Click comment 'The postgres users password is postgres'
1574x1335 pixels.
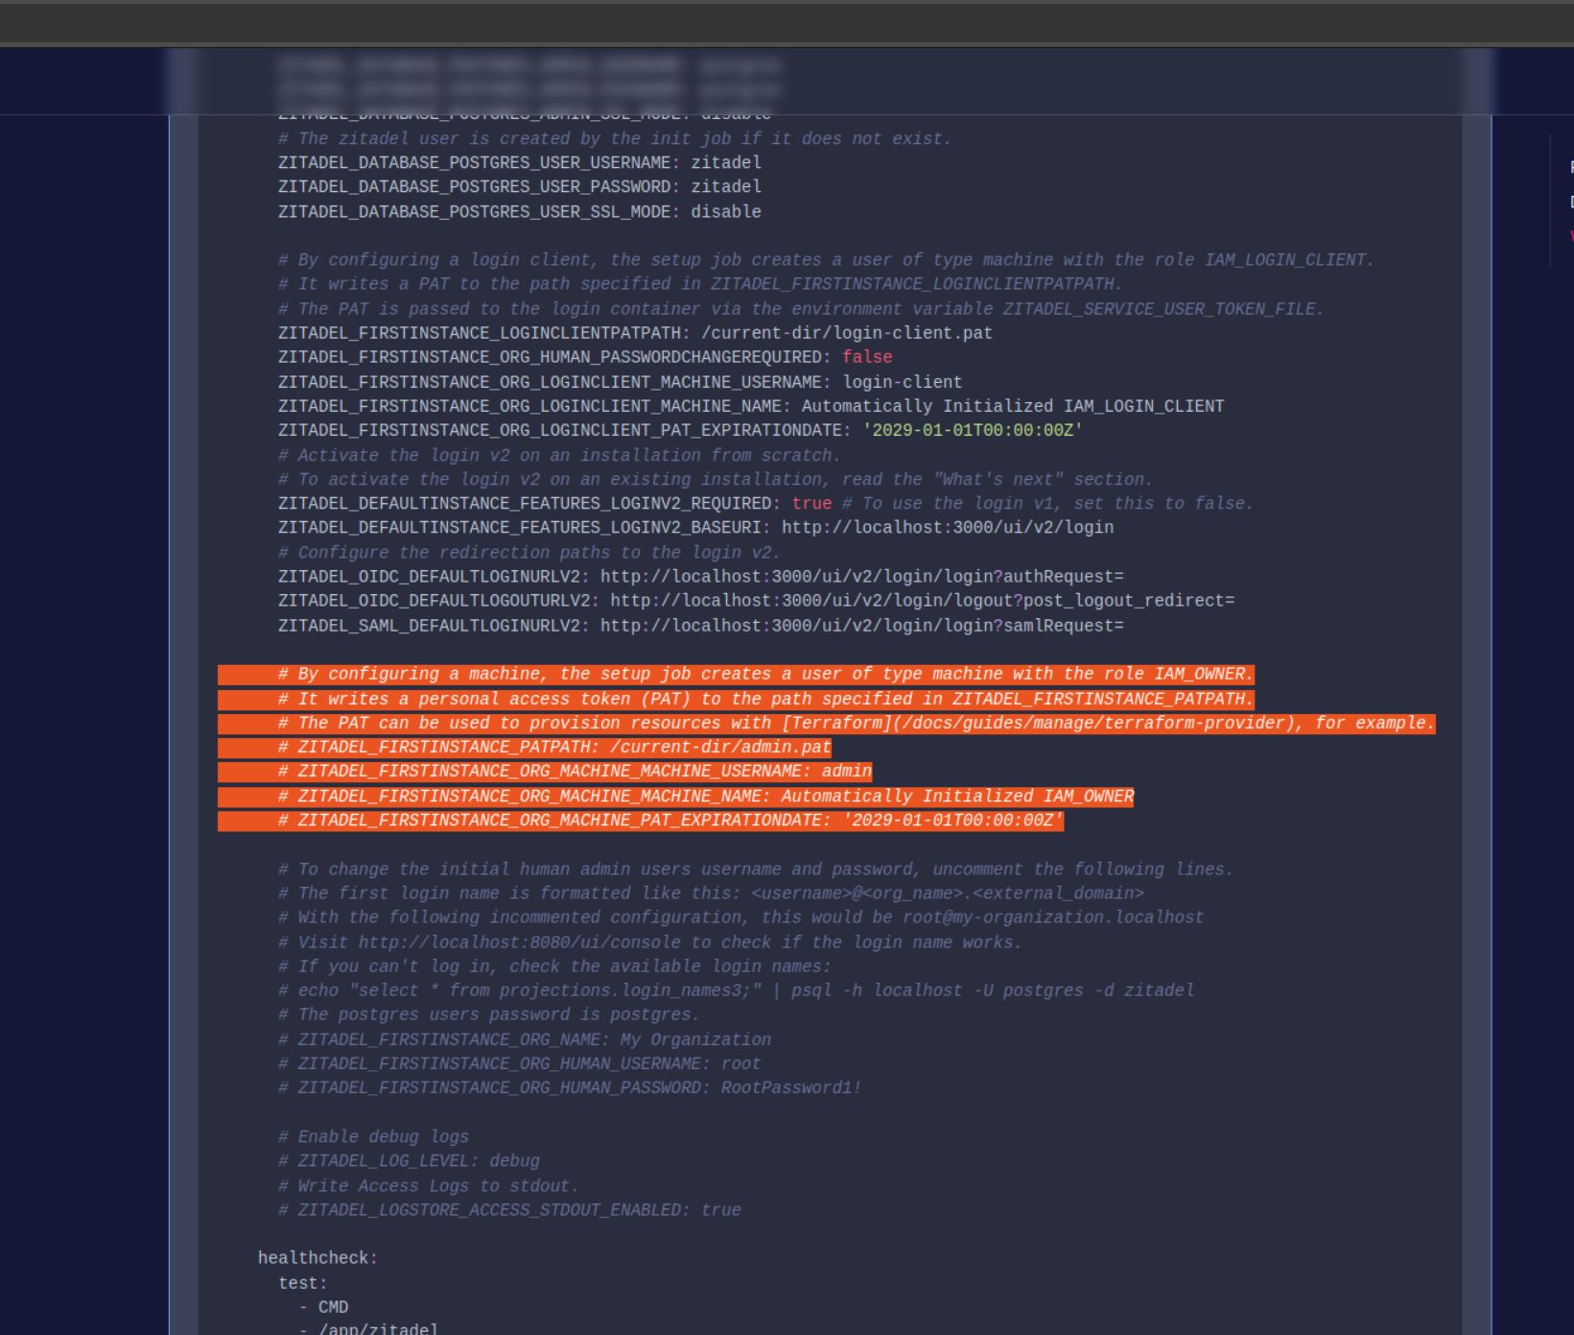click(489, 1014)
